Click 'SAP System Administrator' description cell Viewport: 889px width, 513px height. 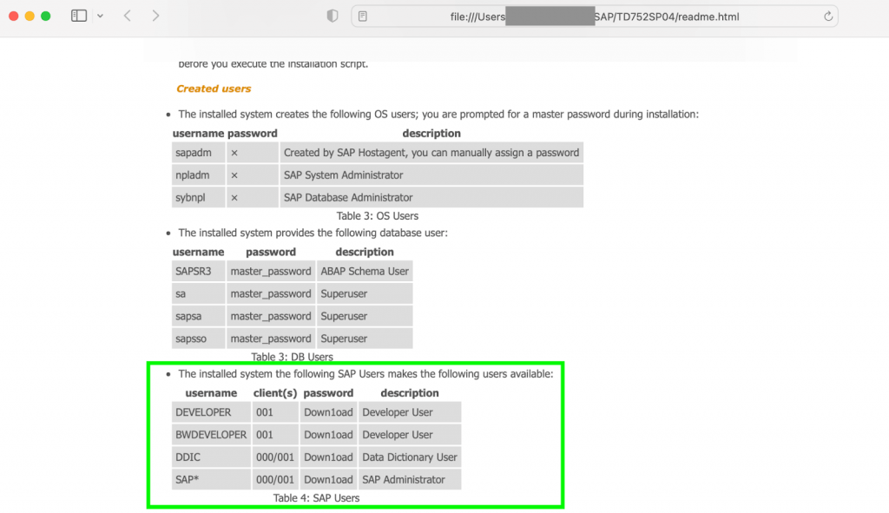click(x=431, y=175)
